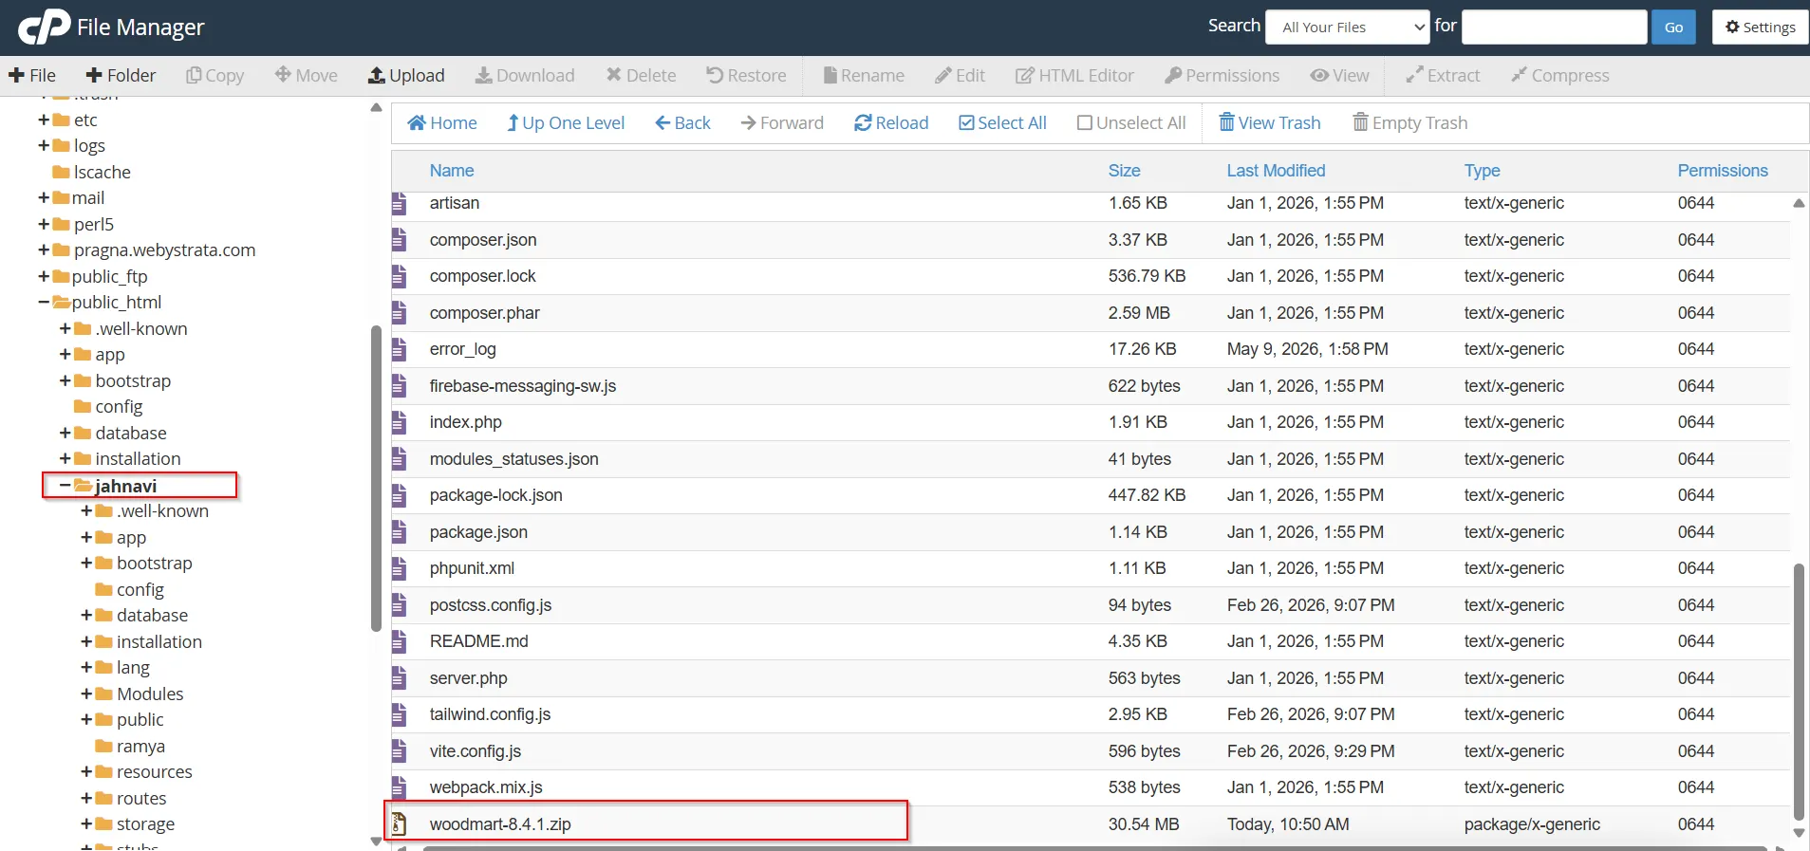This screenshot has height=851, width=1810.
Task: Go Back in file navigation
Action: (x=682, y=122)
